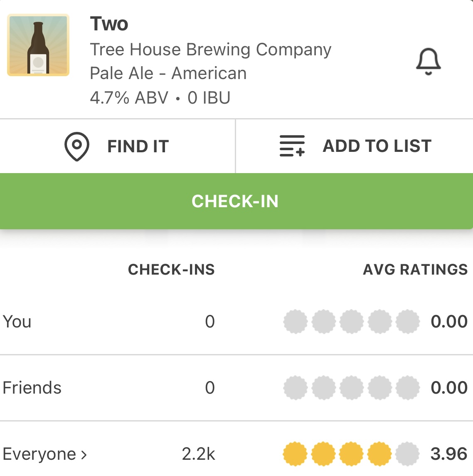Tap the add-to-list icon
Image resolution: width=473 pixels, height=476 pixels.
pos(292,146)
